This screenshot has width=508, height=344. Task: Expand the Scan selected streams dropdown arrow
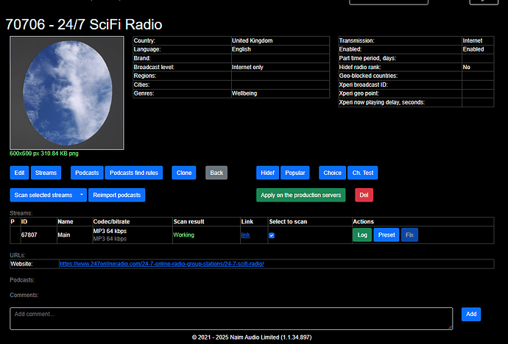coord(81,195)
